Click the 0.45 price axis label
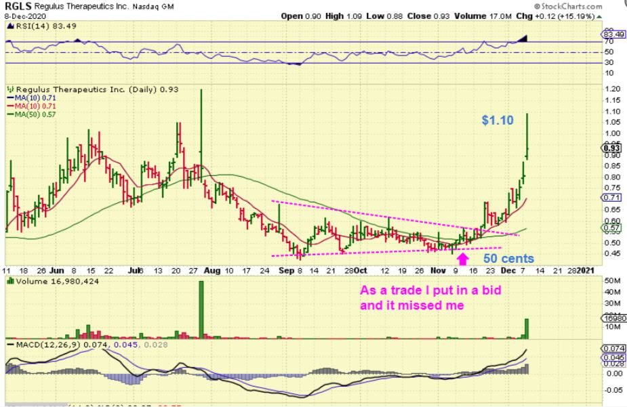 tap(613, 253)
